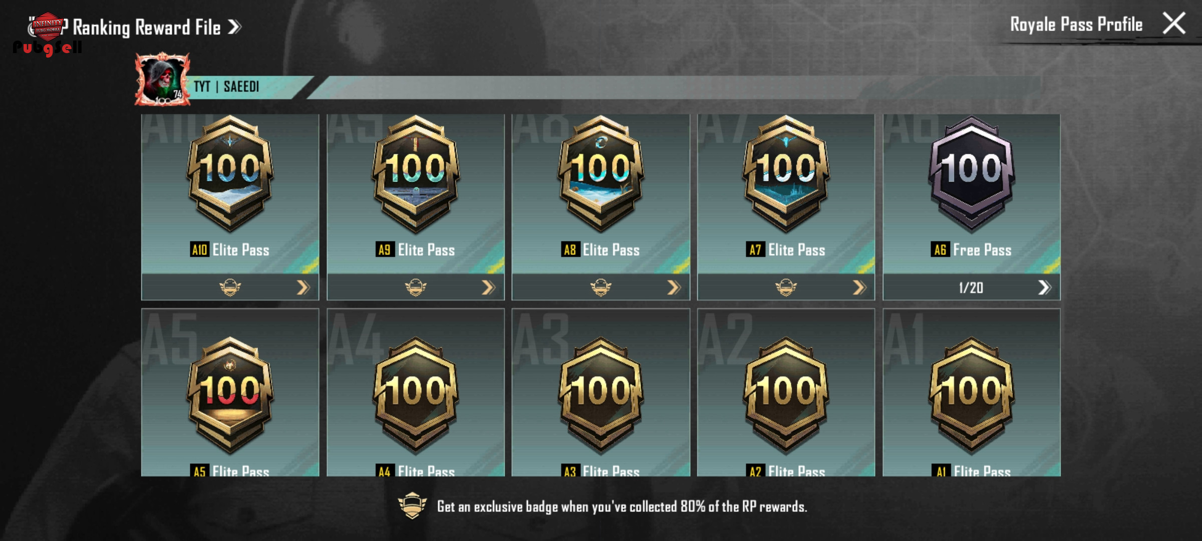Click the A10 Elite Pass level badge
The width and height of the screenshot is (1202, 541).
230,174
